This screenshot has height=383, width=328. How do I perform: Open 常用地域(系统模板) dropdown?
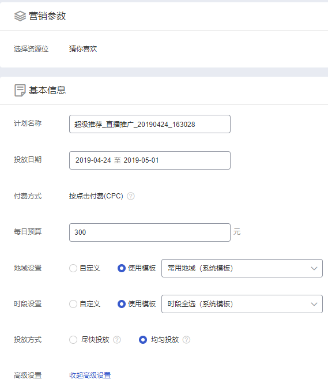[x=242, y=268]
